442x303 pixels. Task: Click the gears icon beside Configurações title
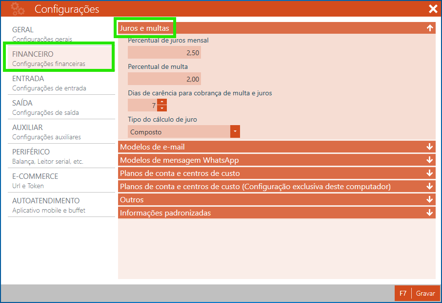click(18, 9)
